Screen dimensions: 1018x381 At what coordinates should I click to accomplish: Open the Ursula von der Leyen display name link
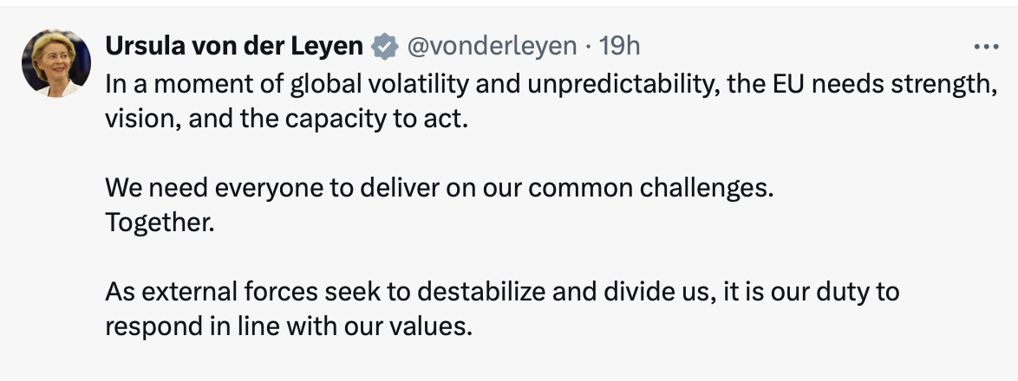(234, 46)
